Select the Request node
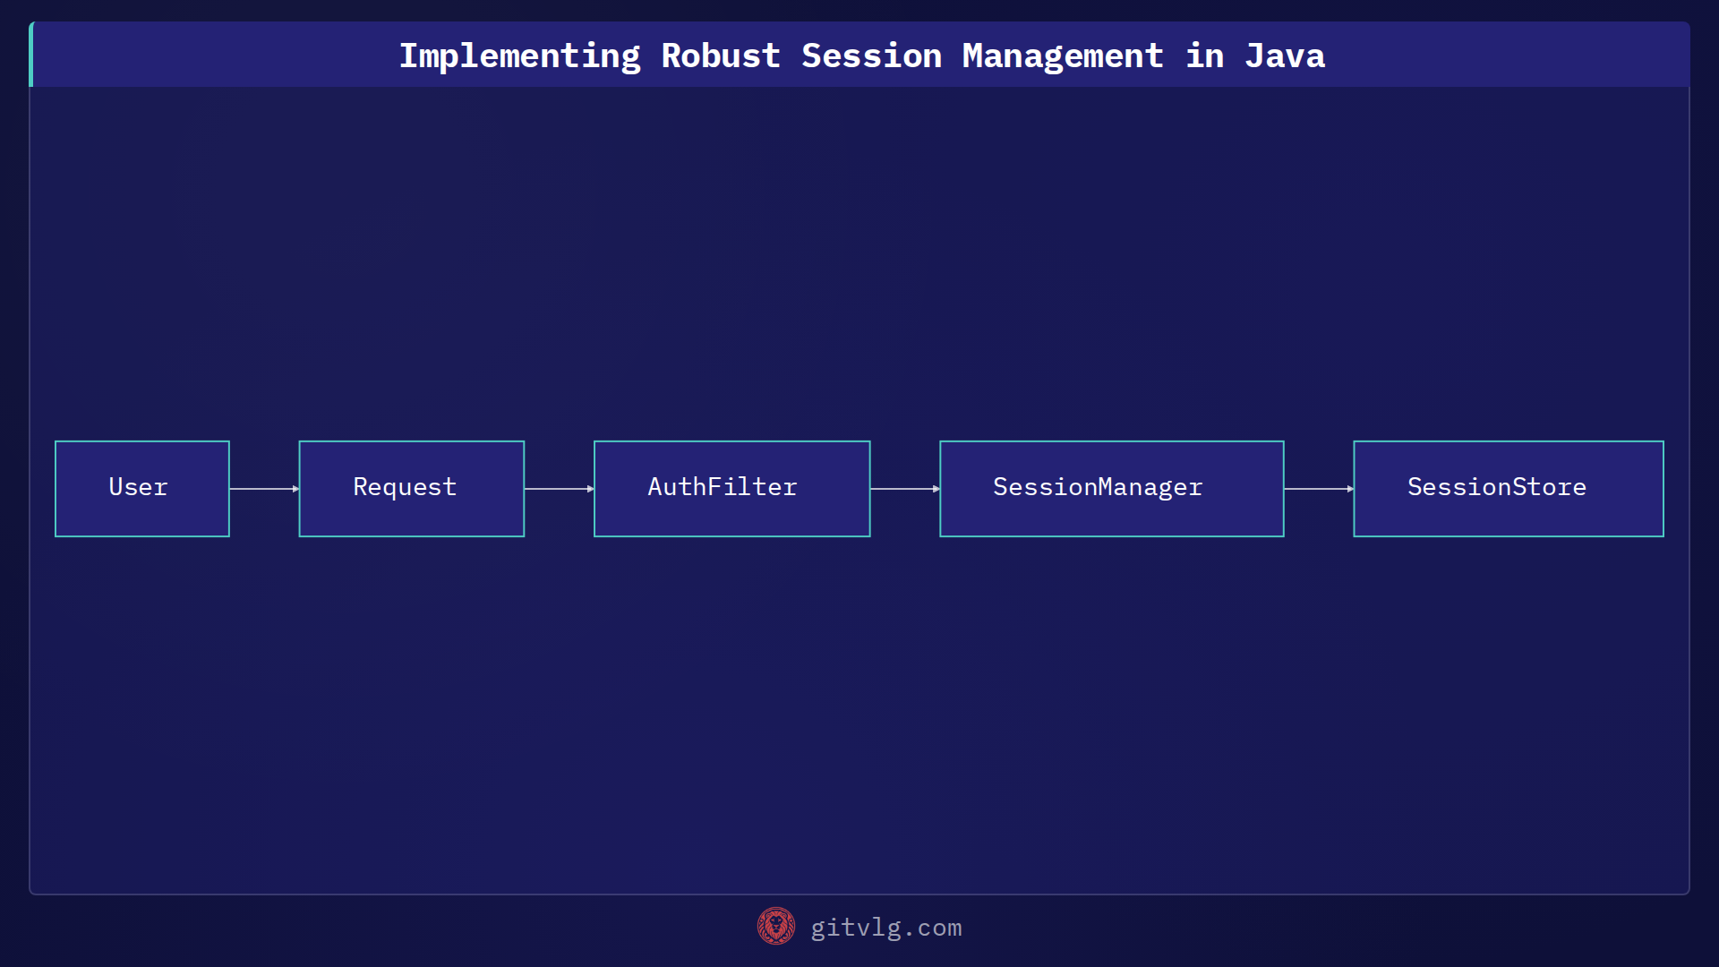1719x967 pixels. (412, 489)
